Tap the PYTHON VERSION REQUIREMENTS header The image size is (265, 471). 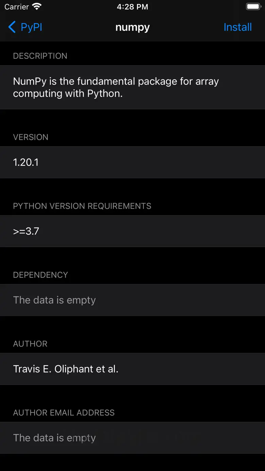pos(82,206)
